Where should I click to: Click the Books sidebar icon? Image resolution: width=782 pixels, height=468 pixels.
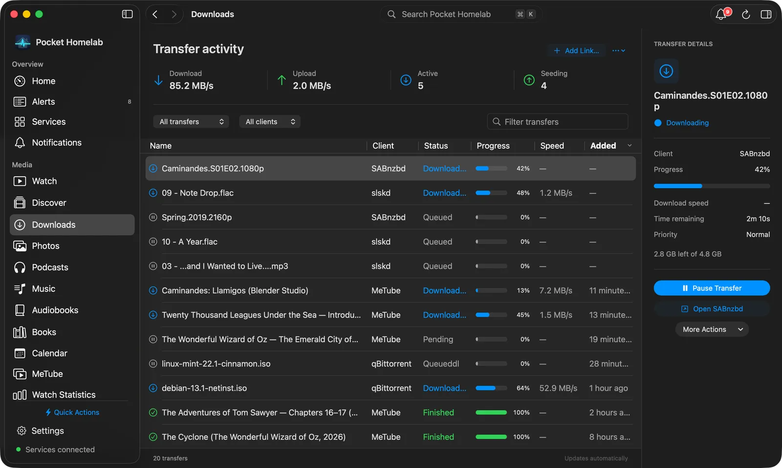click(x=20, y=332)
